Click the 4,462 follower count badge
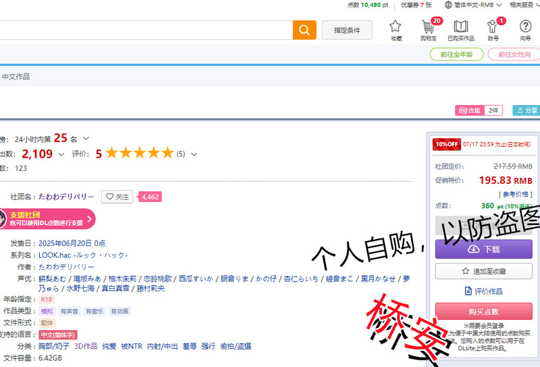540x367 pixels. (150, 197)
